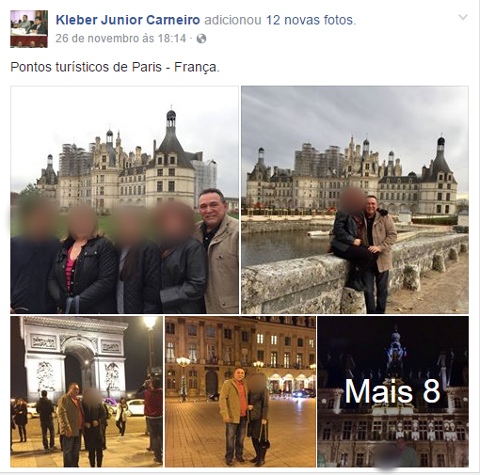The height and width of the screenshot is (475, 480).
Task: Open the night plaza photo with two people
Action: pos(240,391)
